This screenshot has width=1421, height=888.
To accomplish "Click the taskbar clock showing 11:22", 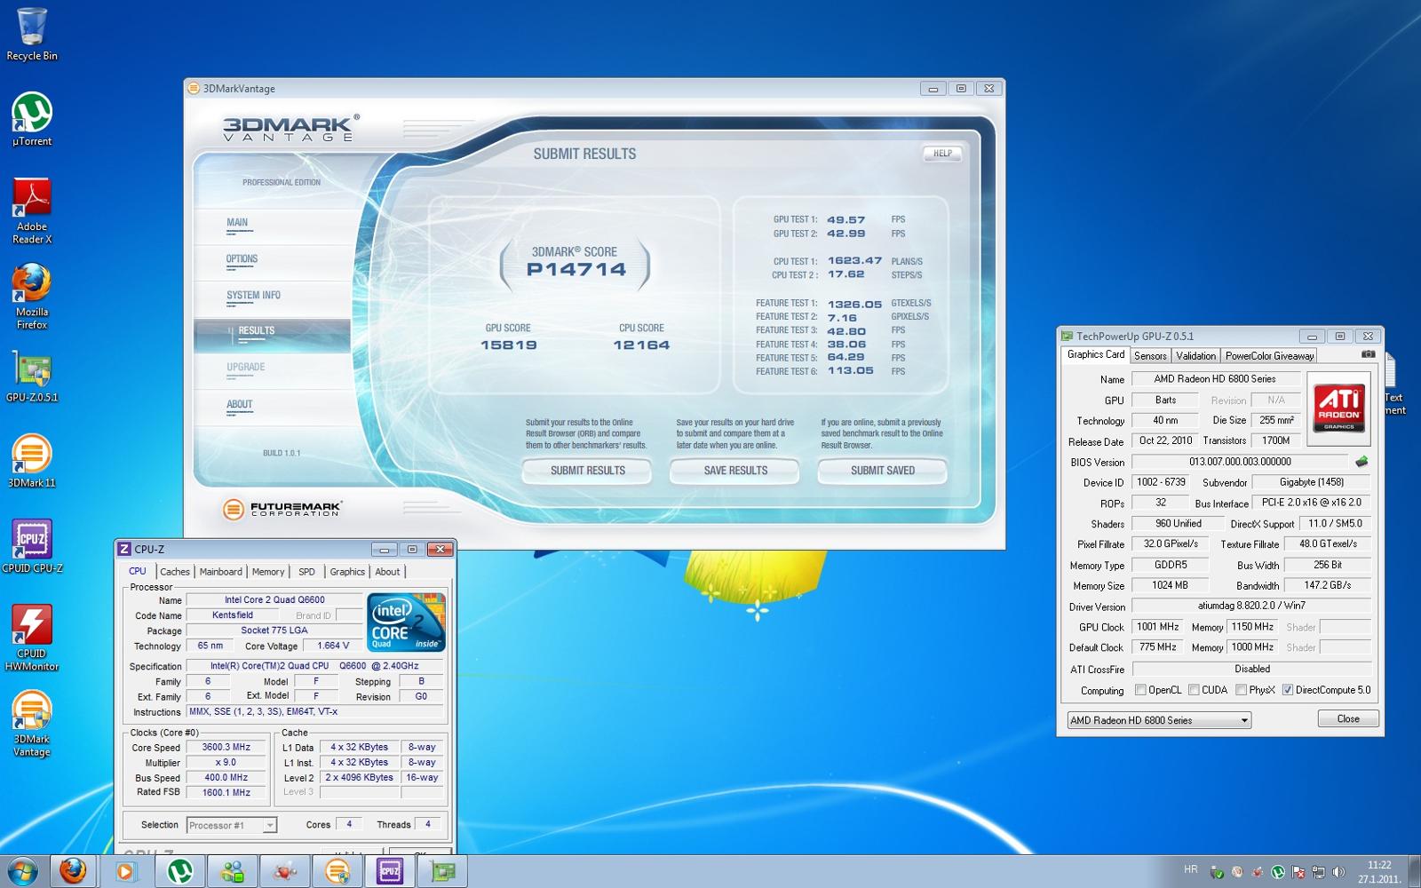I will 1379,872.
